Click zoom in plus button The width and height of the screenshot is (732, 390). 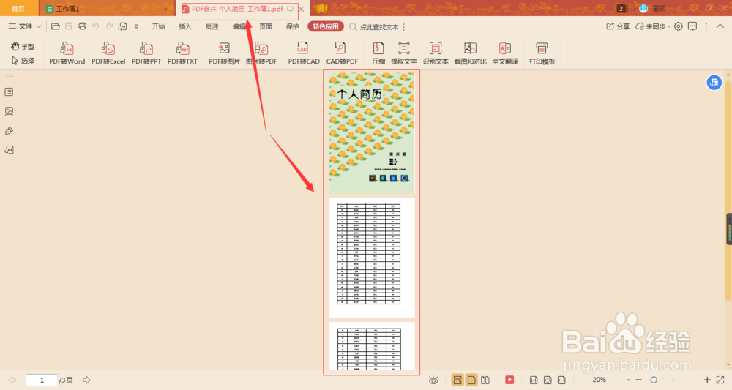coord(707,380)
